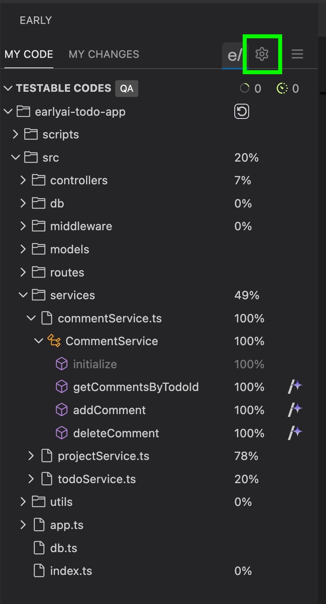Refresh coverage for earlyai-todo-app project
The image size is (326, 604).
(242, 111)
